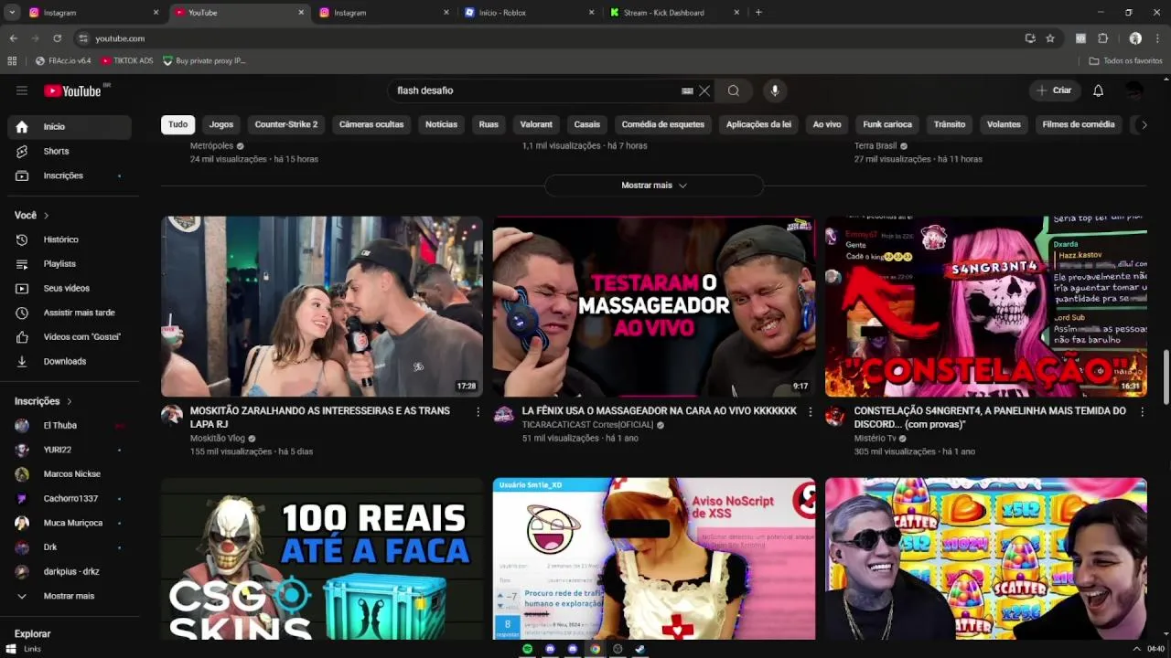Select the Counter-Strike 2 filter chip
This screenshot has height=658, width=1171.
coord(286,124)
